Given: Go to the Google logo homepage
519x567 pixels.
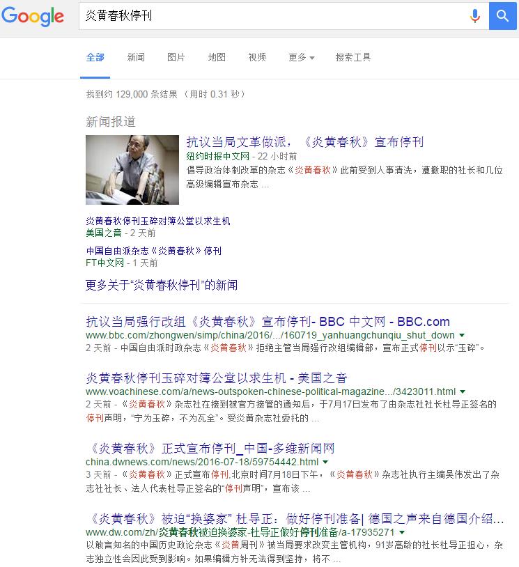Looking at the screenshot, I should 33,16.
